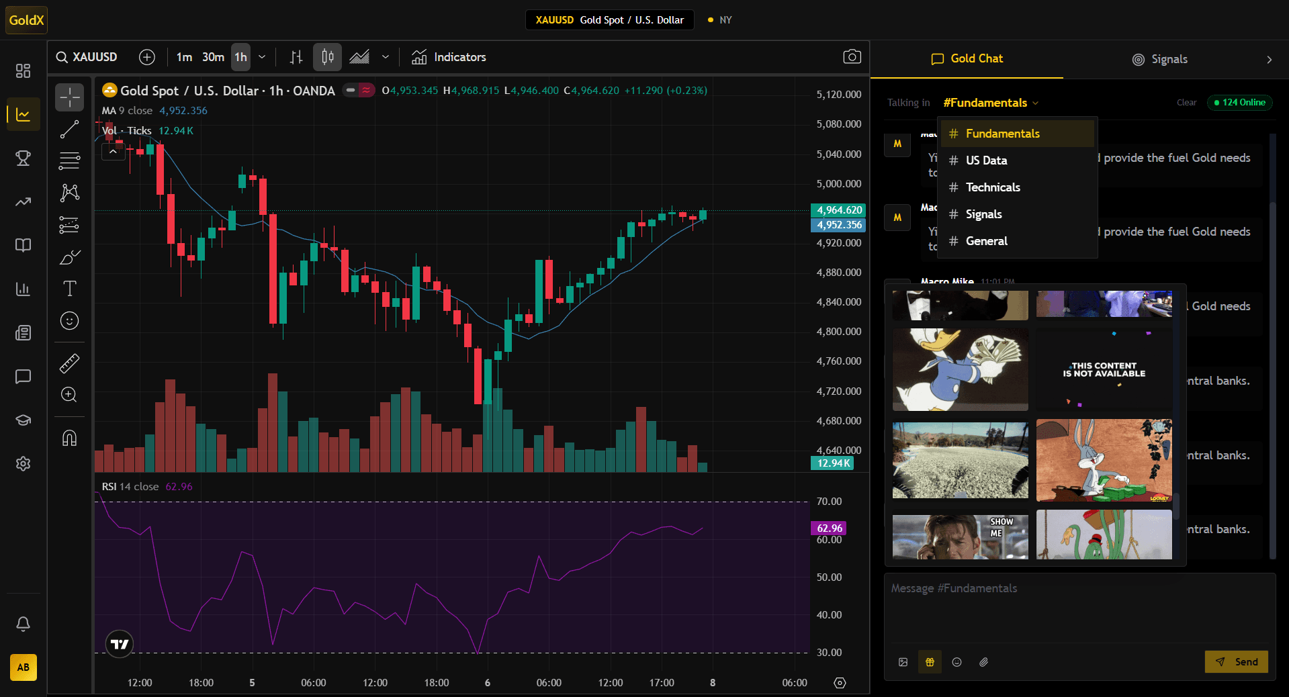Open the chart style dropdown arrow
The image size is (1289, 697).
tap(386, 57)
